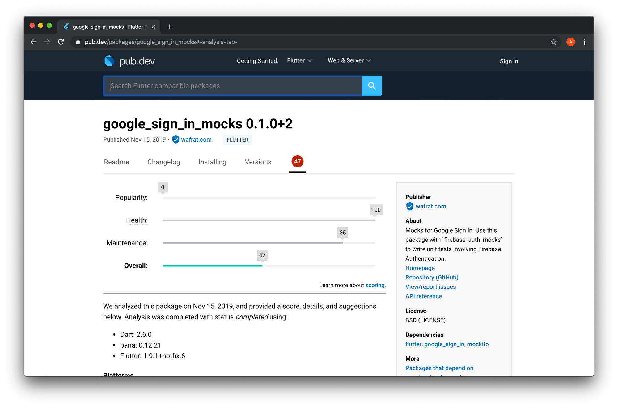Click the padlock site info icon
Viewport: 618px width, 408px height.
pos(78,42)
